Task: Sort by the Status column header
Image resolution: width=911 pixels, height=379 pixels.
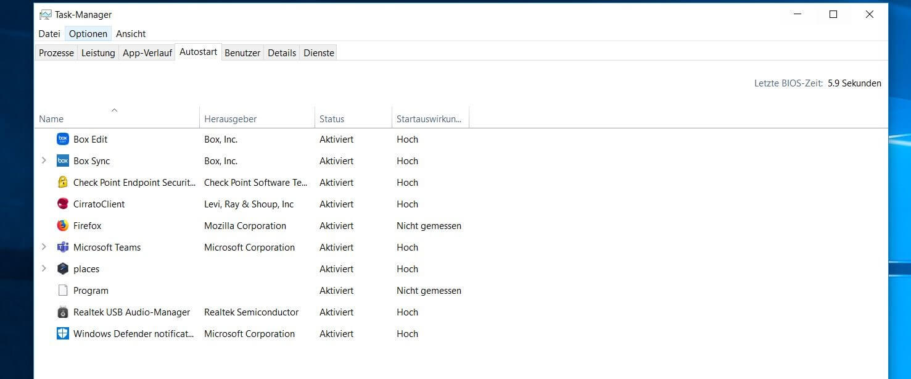Action: click(353, 117)
